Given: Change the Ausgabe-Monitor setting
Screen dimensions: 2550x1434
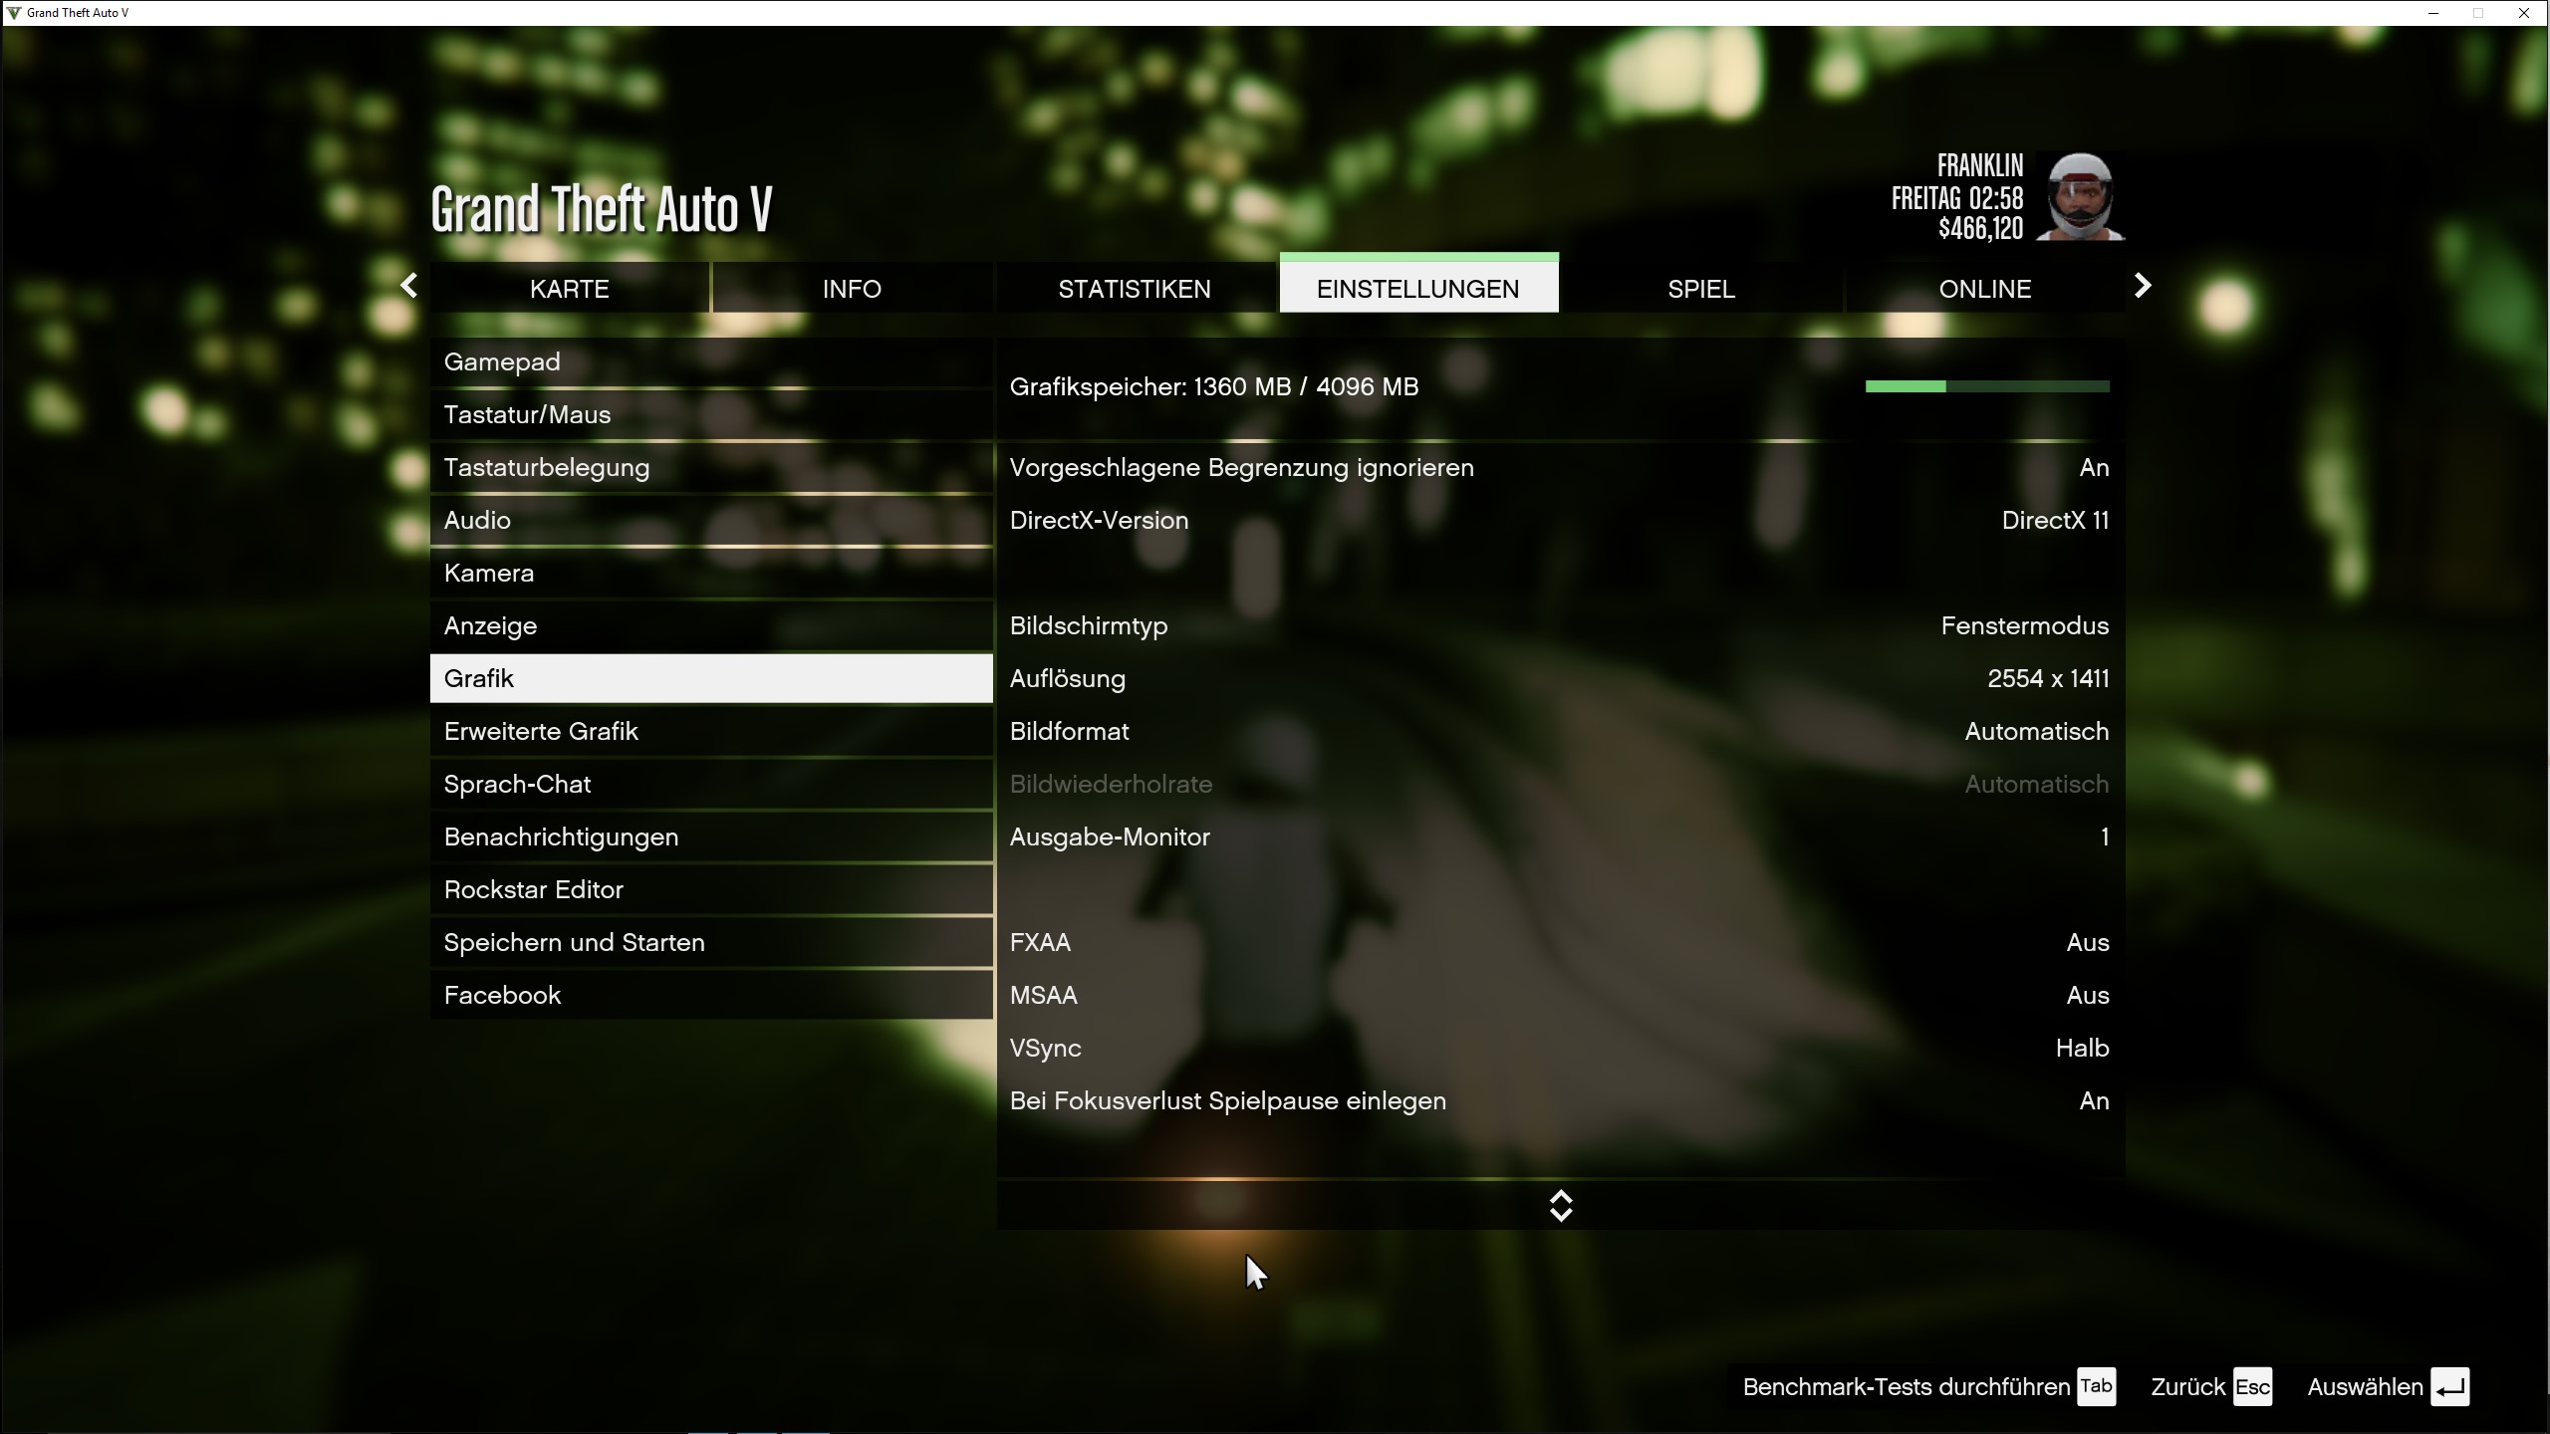Looking at the screenshot, I should click(1561, 836).
